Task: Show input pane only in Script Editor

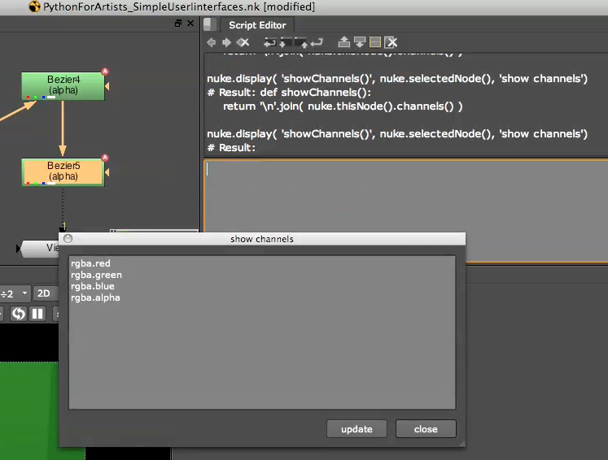Action: 344,42
